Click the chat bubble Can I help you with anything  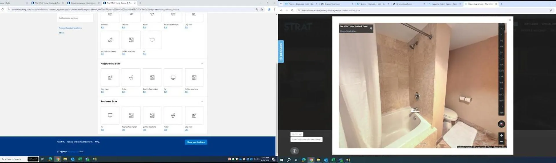[x=306, y=139]
